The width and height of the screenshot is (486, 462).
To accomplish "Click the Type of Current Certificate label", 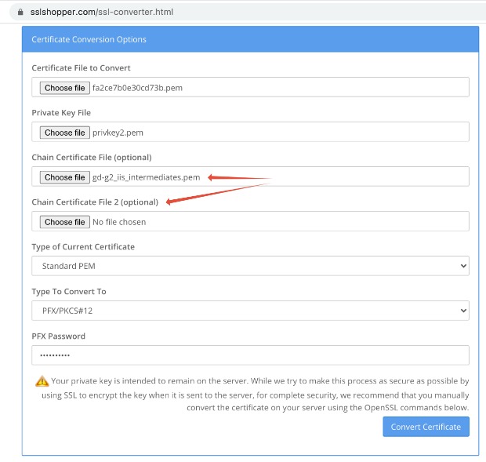I will click(83, 246).
